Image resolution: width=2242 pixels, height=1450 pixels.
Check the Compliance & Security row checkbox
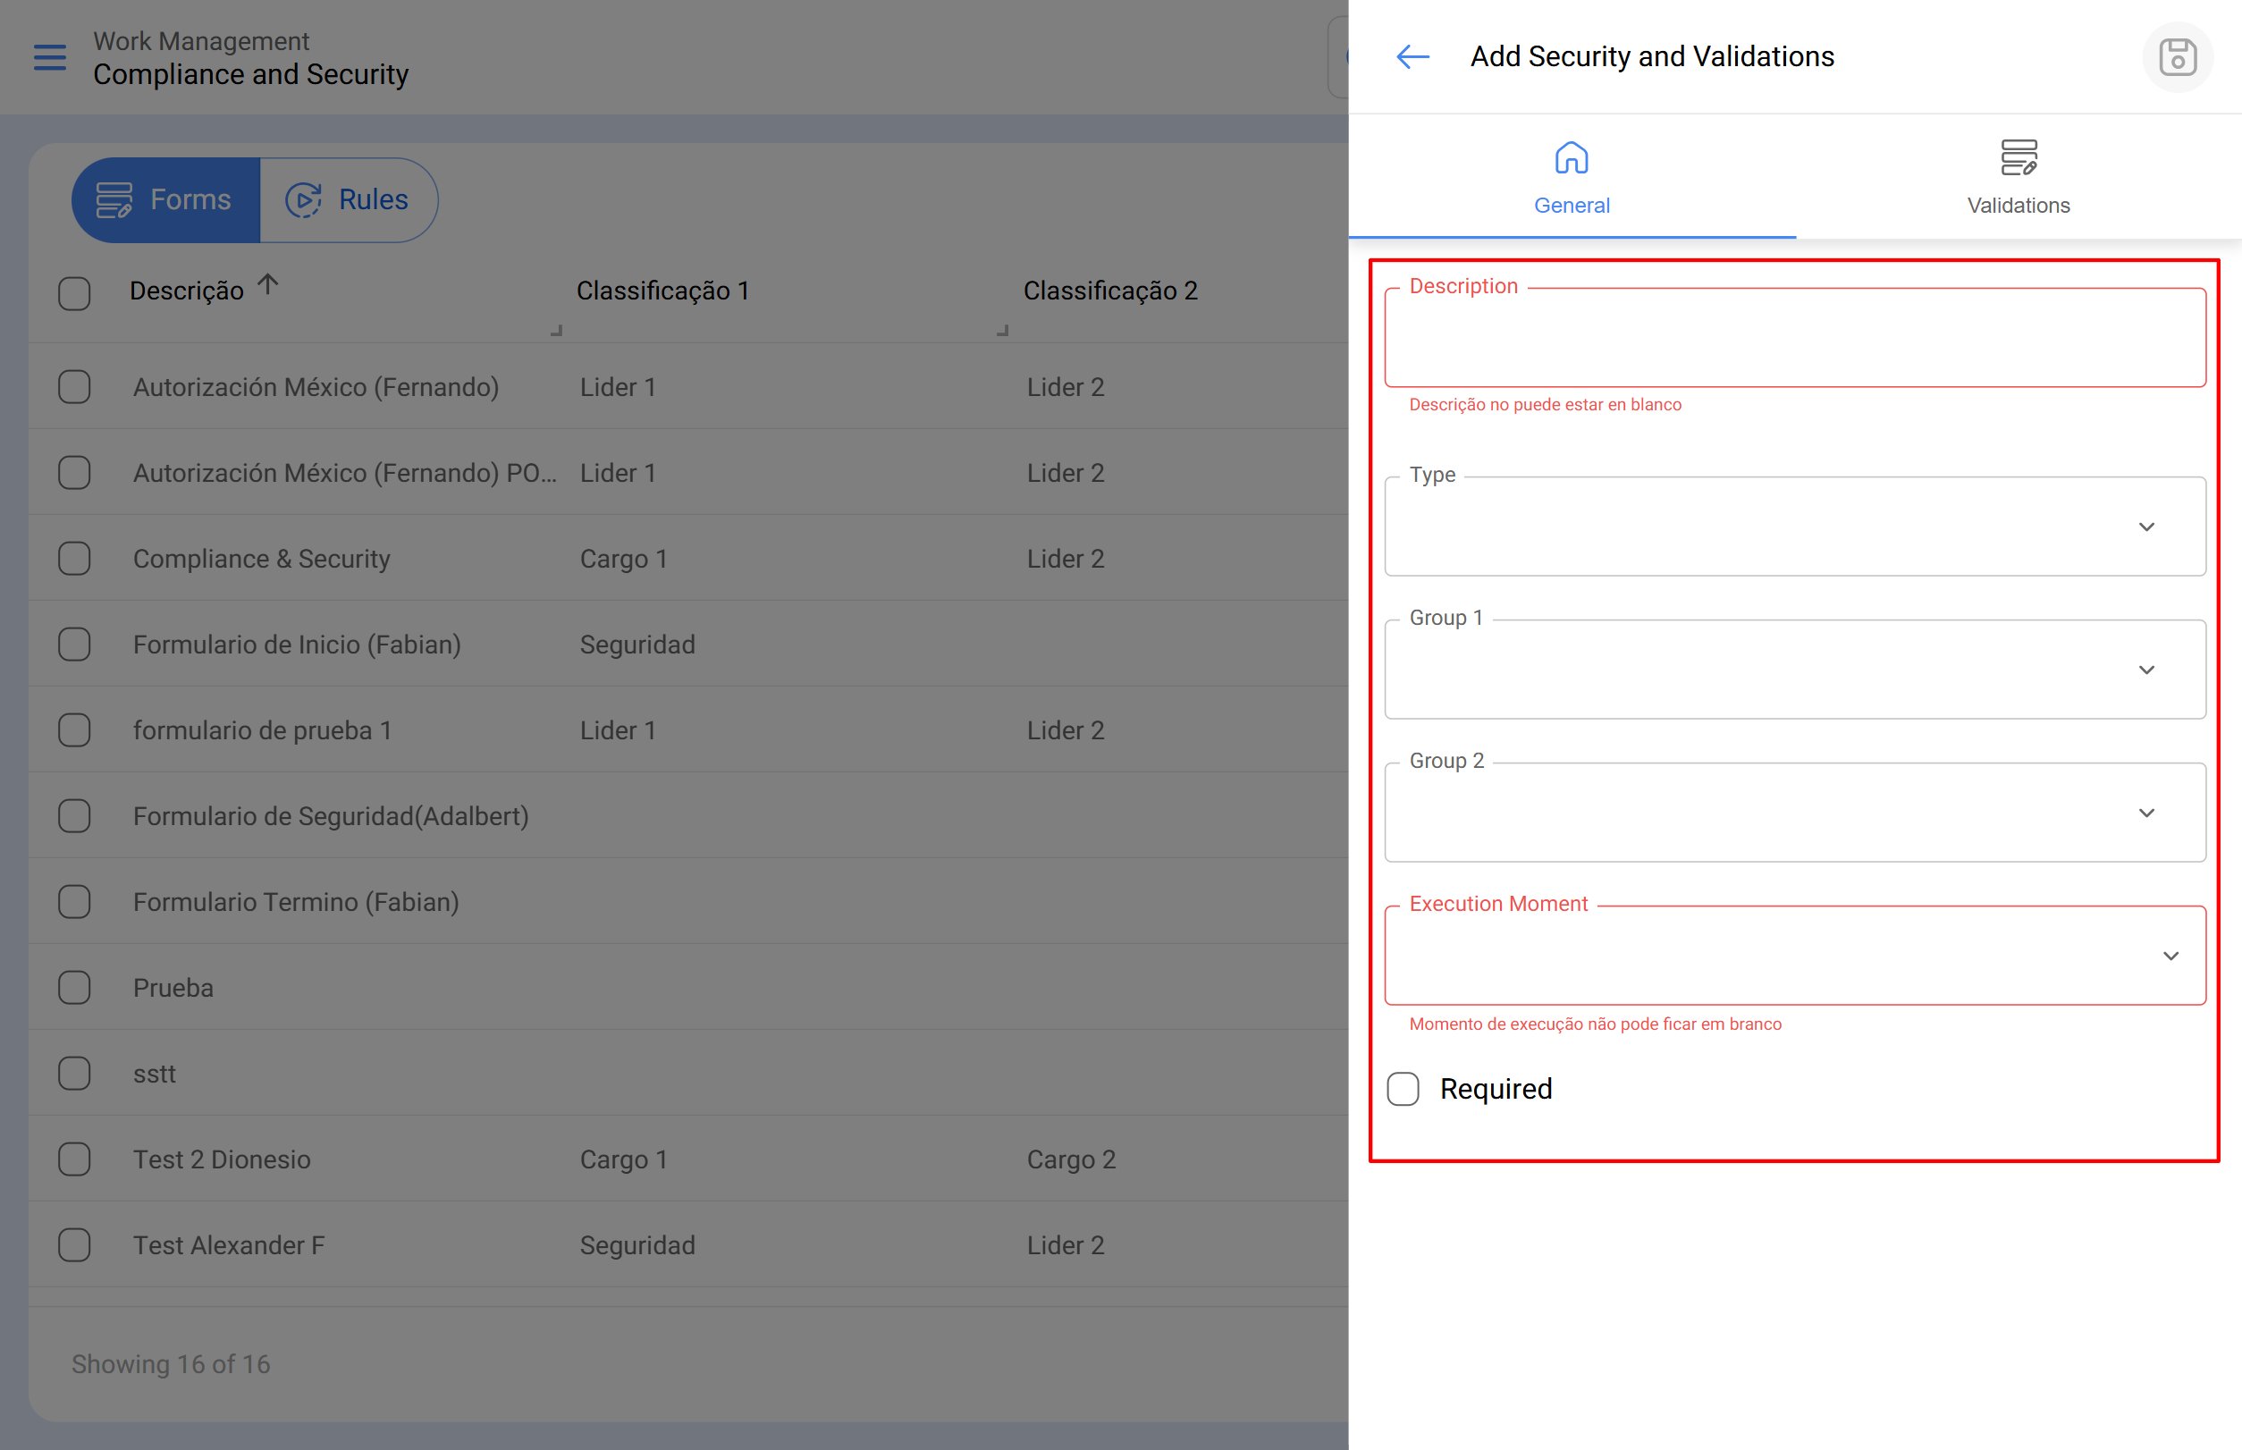[x=74, y=559]
